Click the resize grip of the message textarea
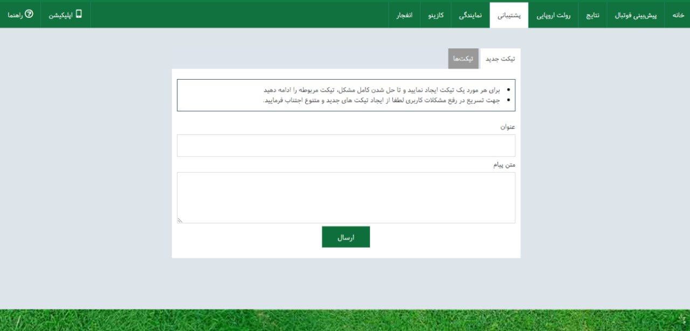The height and width of the screenshot is (331, 690). click(x=180, y=220)
